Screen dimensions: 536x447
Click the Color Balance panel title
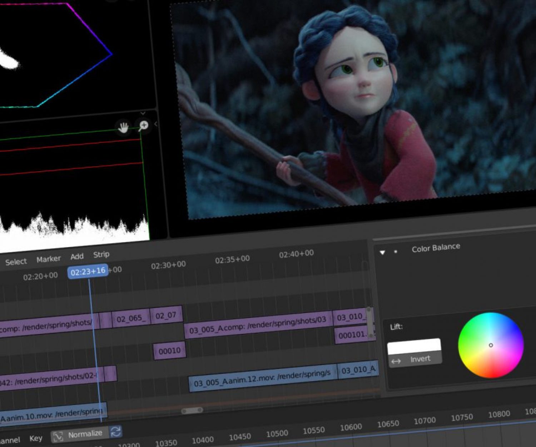point(436,247)
